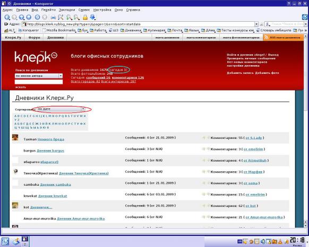Click the Up directory arrow icon
309x247 pixels.
pyautogui.click(x=21, y=17)
